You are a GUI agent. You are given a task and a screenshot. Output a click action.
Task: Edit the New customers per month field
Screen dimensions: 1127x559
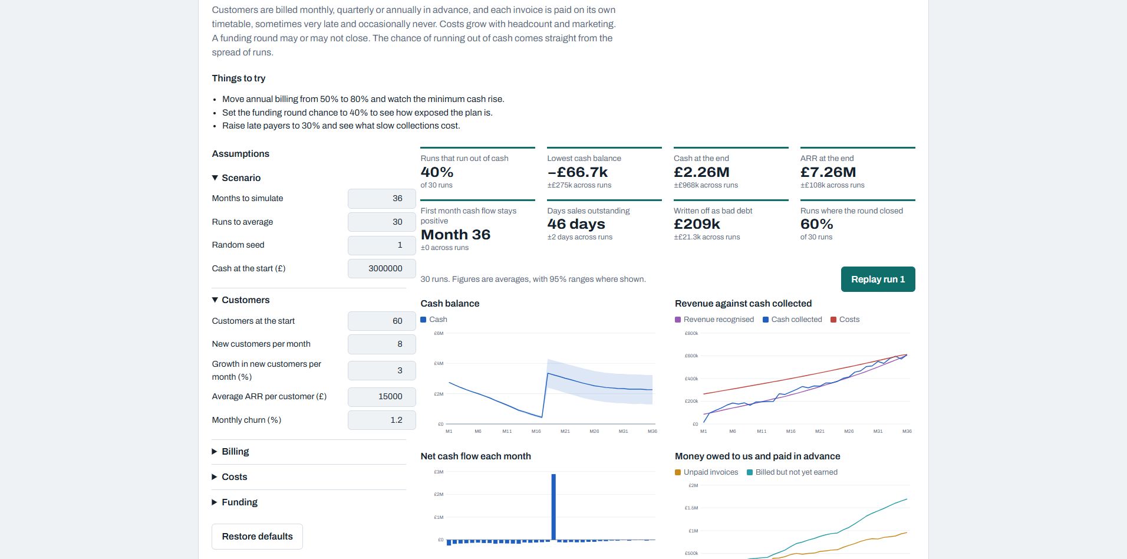381,344
